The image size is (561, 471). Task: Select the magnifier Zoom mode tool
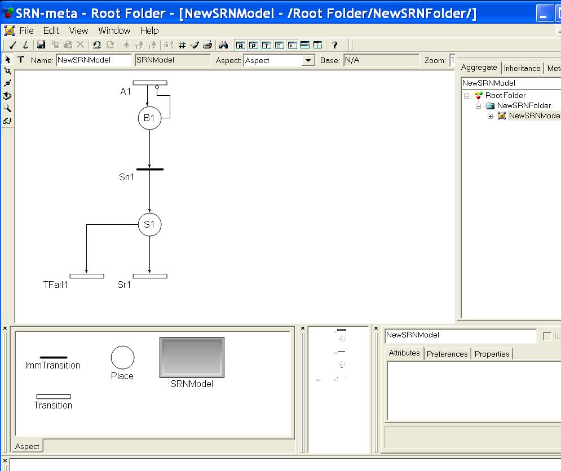tap(7, 108)
